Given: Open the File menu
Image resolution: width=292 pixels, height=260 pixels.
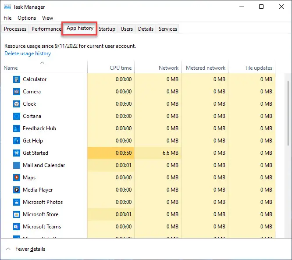Looking at the screenshot, I should pyautogui.click(x=7, y=18).
